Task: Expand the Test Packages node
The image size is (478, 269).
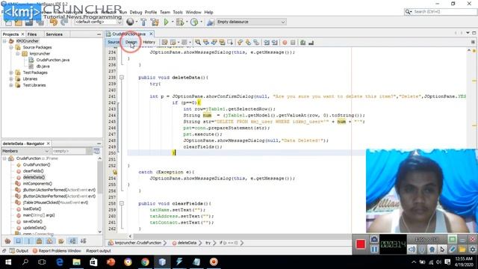Action: pyautogui.click(x=11, y=72)
